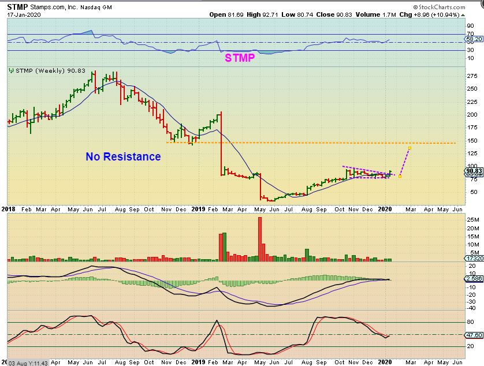484x366 pixels.
Task: Click the 15M volume axis label
Action: point(473,237)
